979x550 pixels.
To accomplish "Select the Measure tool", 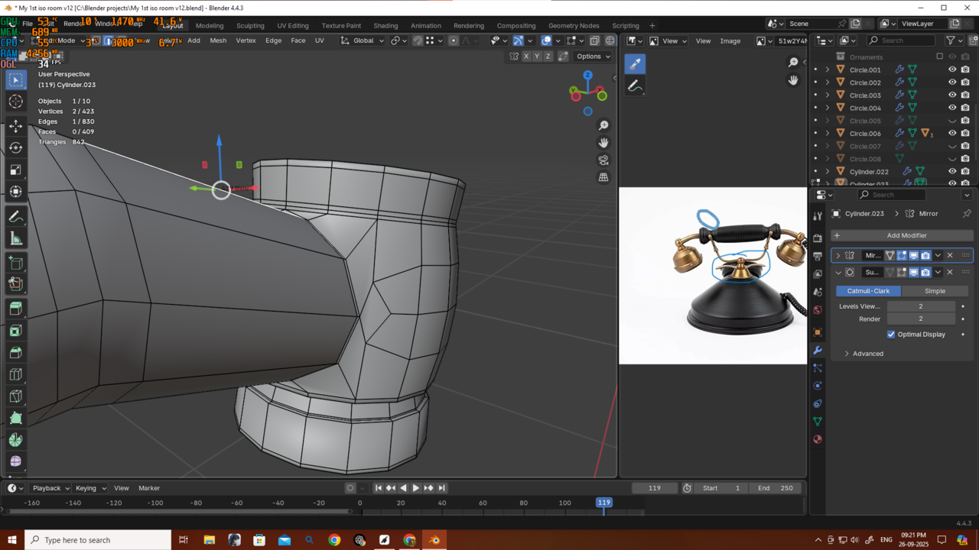I will [x=15, y=239].
